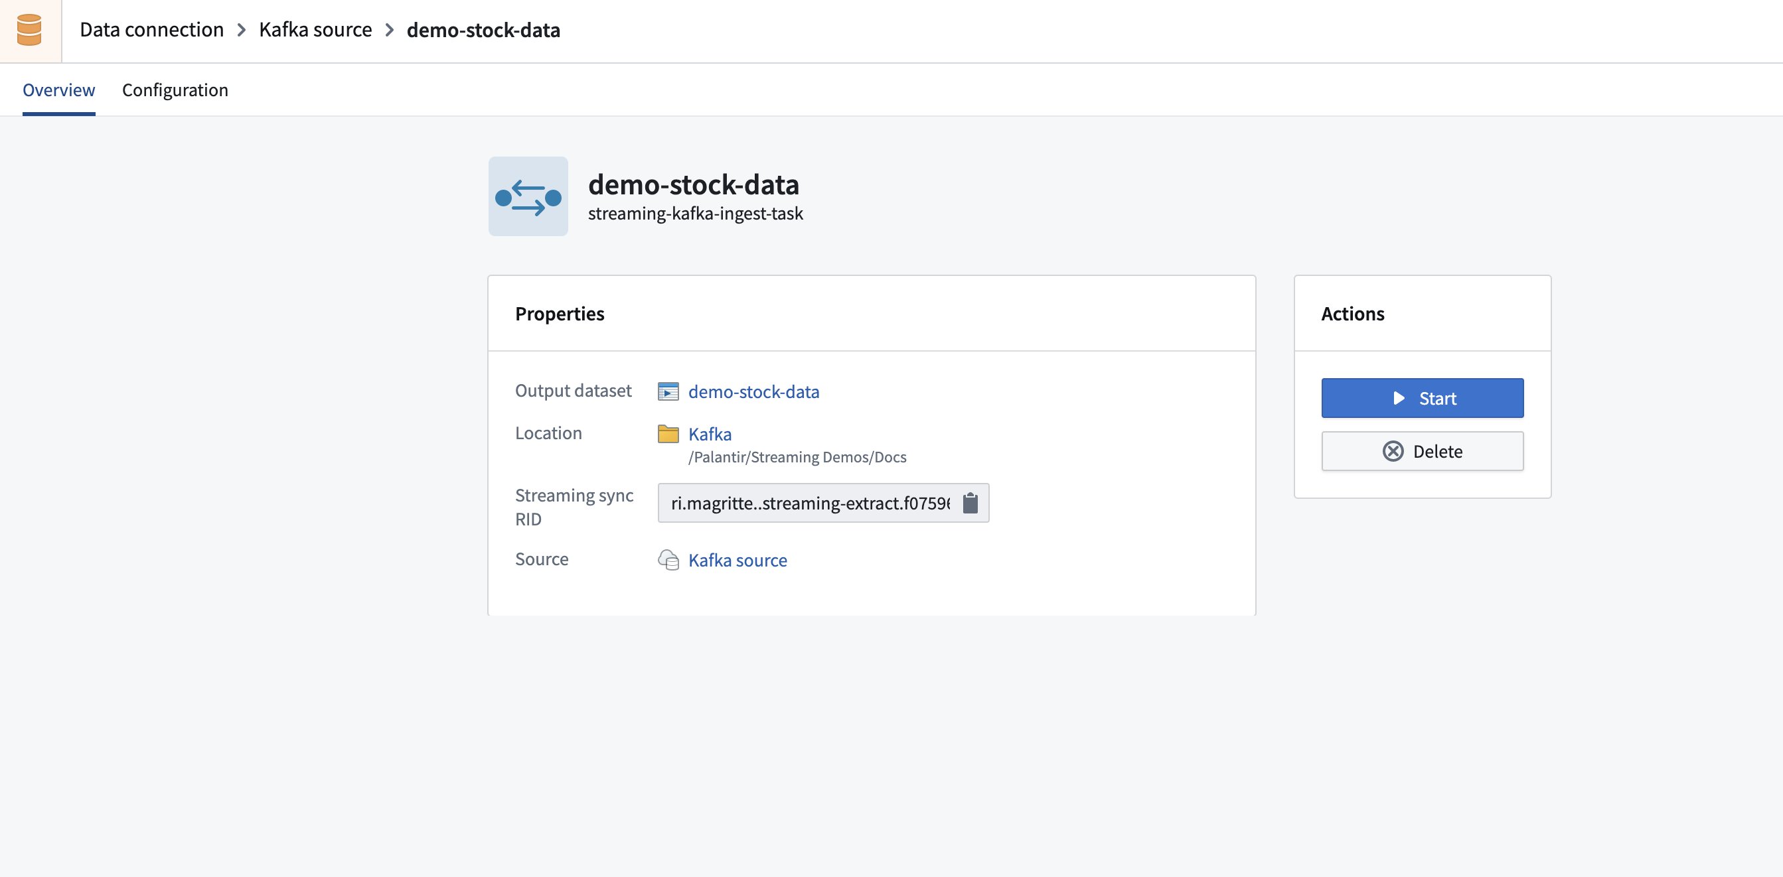
Task: Open Kafka source from the breadcrumb
Action: (315, 29)
